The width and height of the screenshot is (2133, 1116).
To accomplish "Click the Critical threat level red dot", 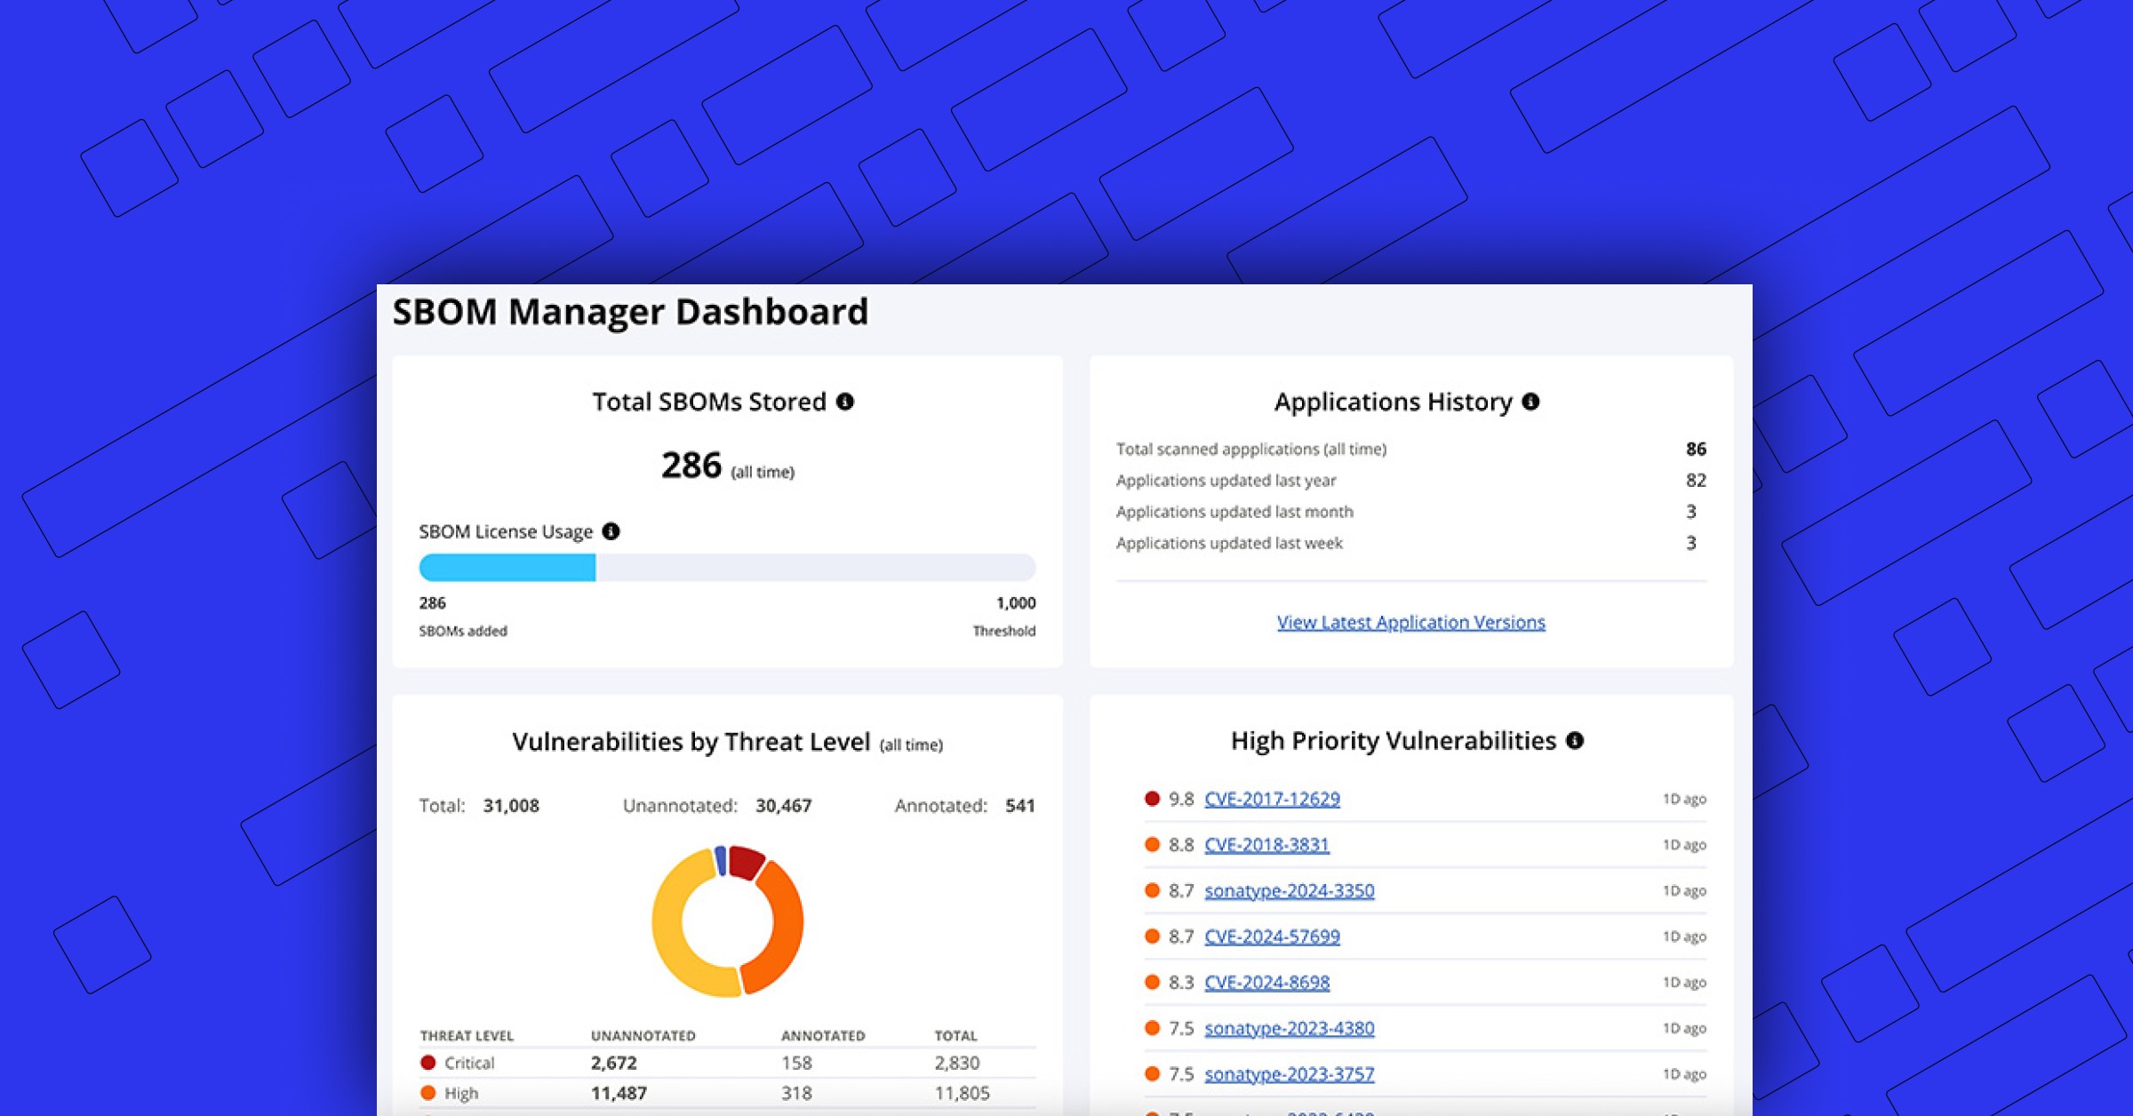I will click(x=427, y=1063).
